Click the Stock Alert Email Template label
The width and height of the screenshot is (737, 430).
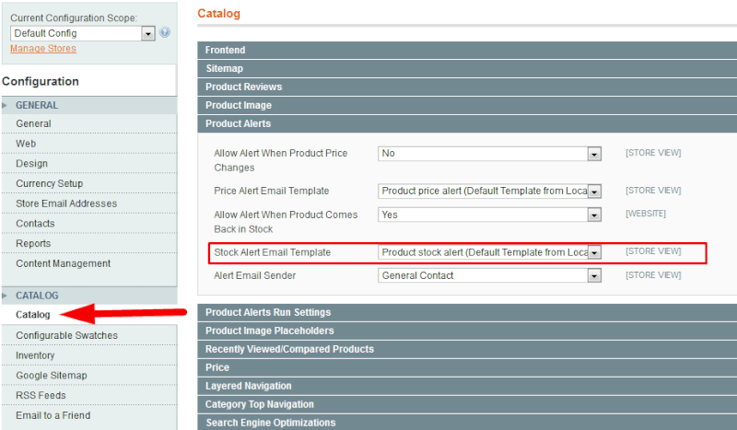point(272,252)
